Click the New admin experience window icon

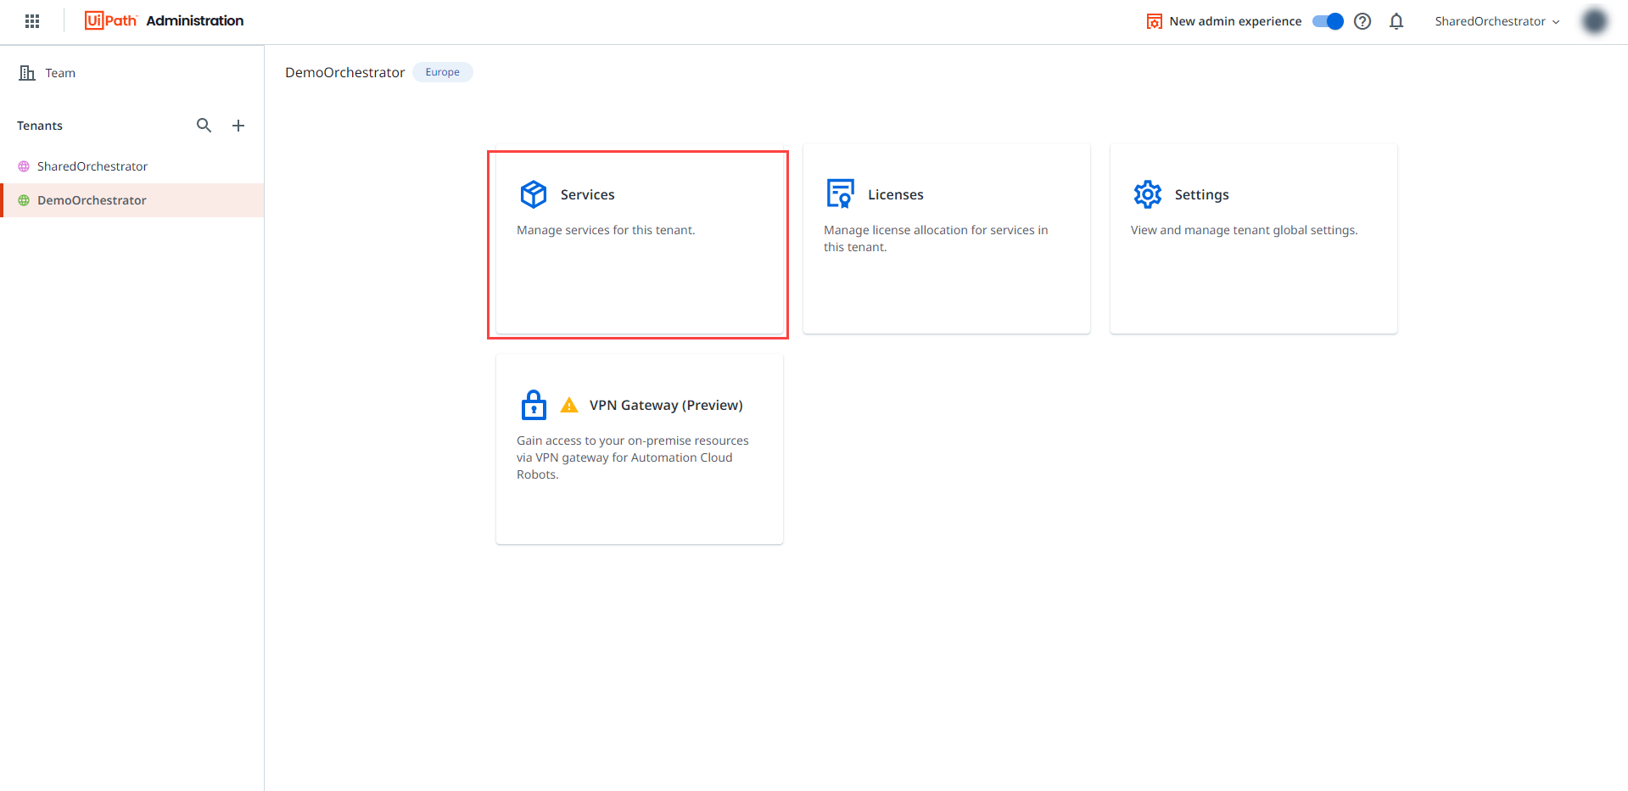coord(1154,21)
